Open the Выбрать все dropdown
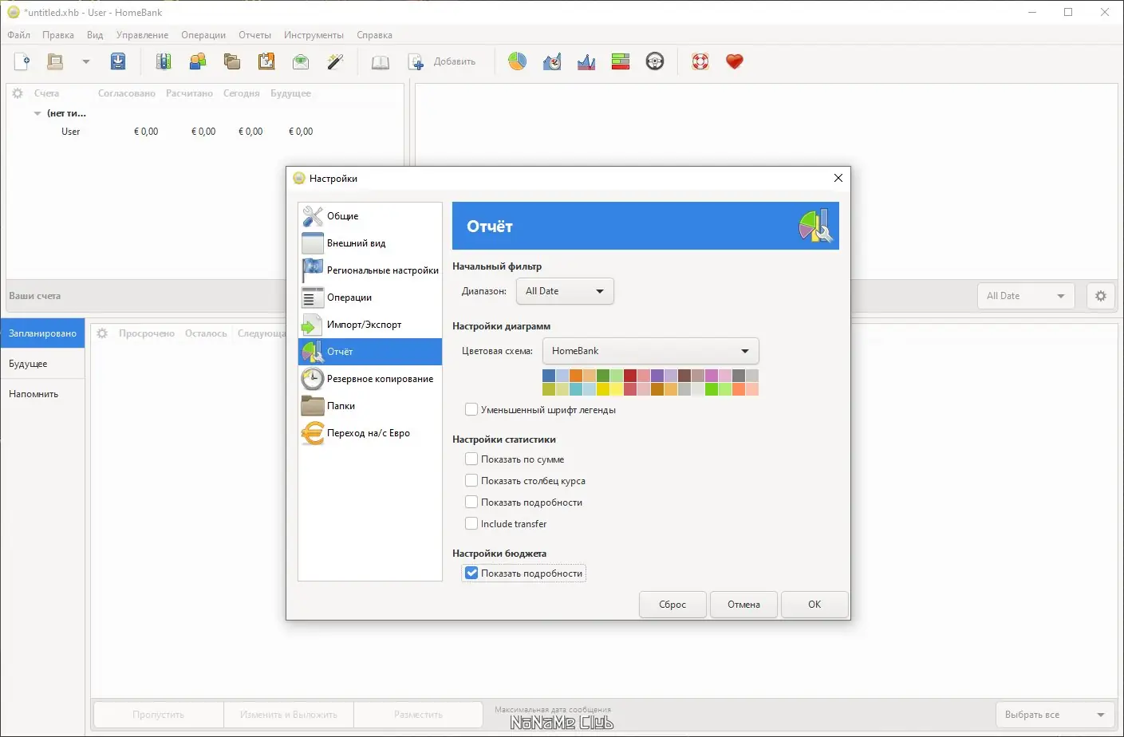The image size is (1124, 737). click(1055, 715)
